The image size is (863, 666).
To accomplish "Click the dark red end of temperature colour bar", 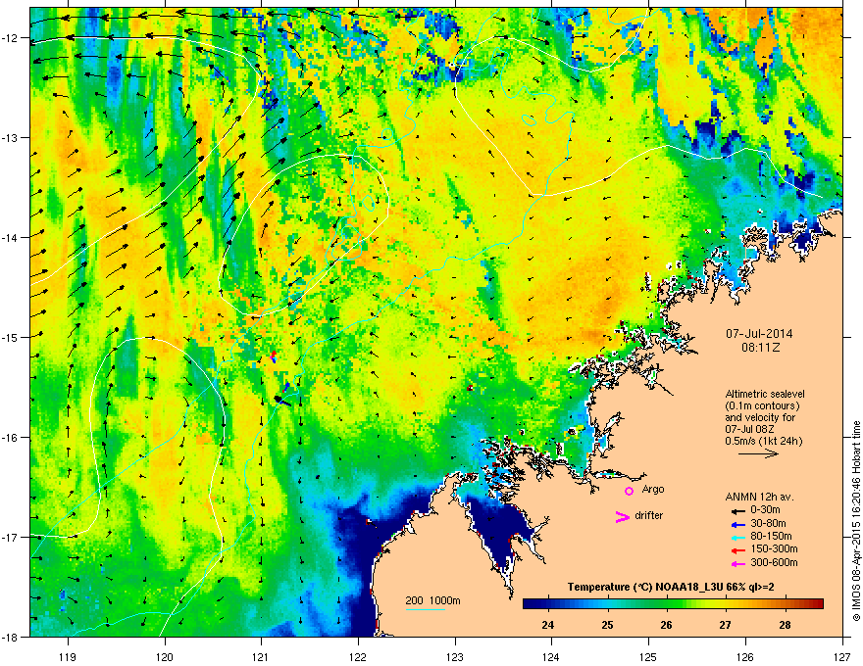I will (817, 604).
